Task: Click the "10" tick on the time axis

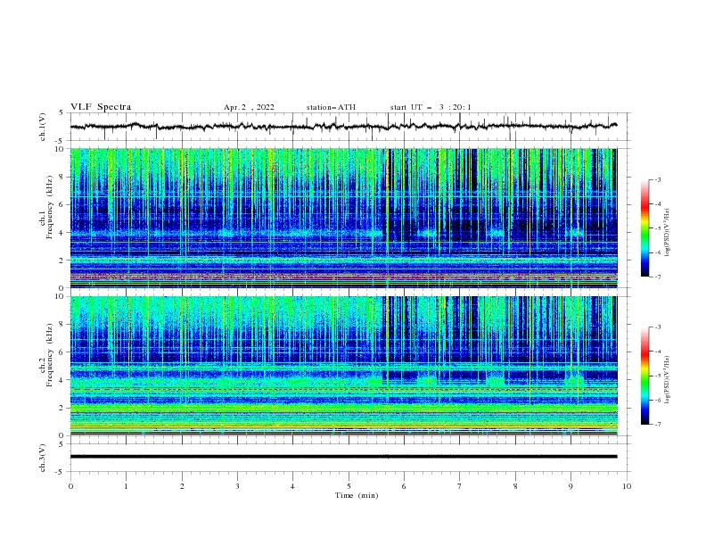Action: (x=627, y=486)
